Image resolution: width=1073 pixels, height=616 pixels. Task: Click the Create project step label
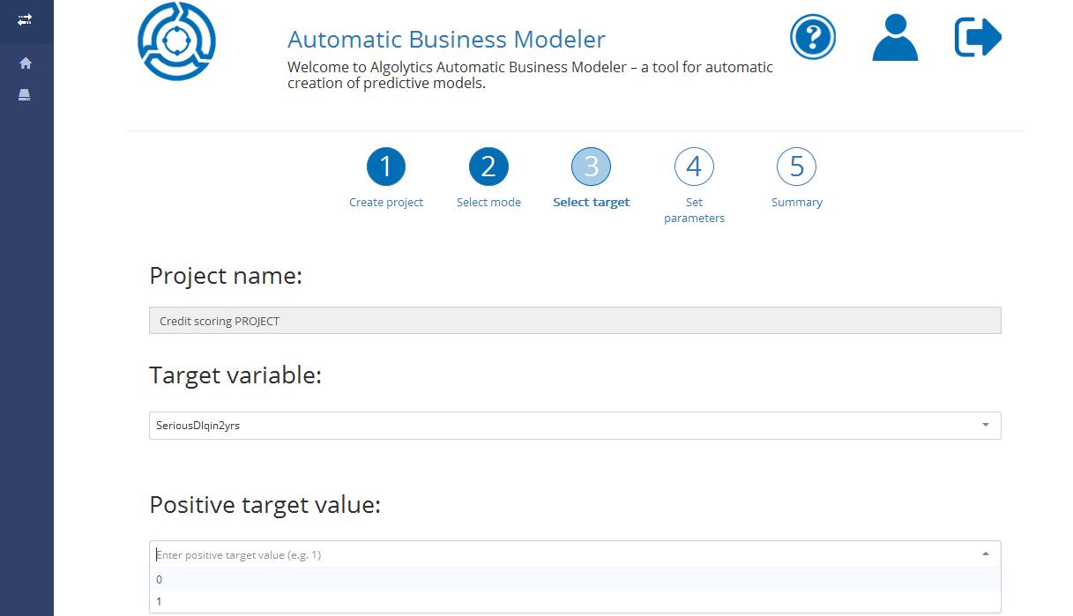click(x=386, y=203)
